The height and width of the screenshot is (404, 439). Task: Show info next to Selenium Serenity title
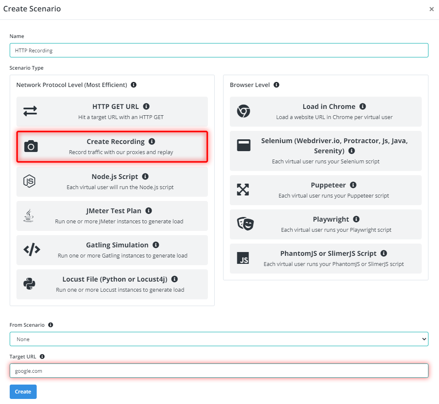tap(352, 151)
